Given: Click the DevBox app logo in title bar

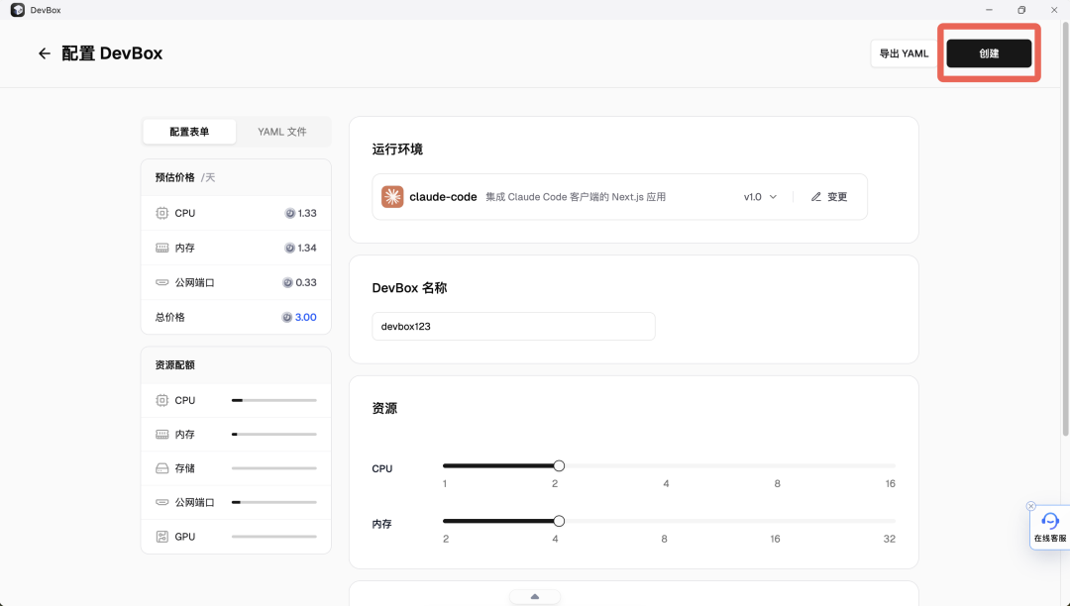Looking at the screenshot, I should [x=17, y=9].
